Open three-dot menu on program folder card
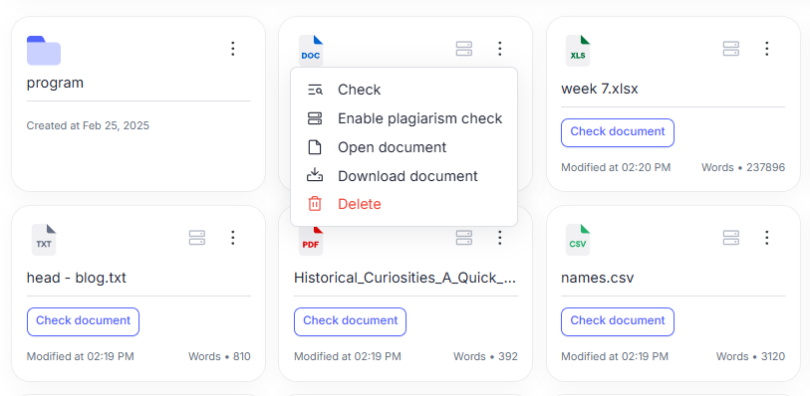Viewport: 810px width, 396px height. coord(233,49)
